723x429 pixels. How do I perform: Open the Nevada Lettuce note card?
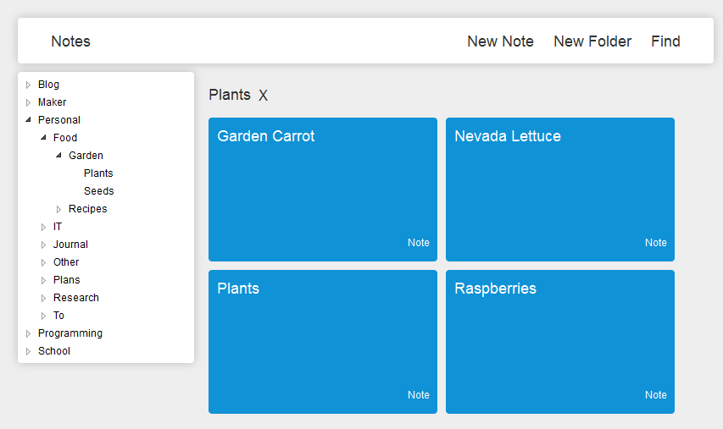tap(560, 189)
